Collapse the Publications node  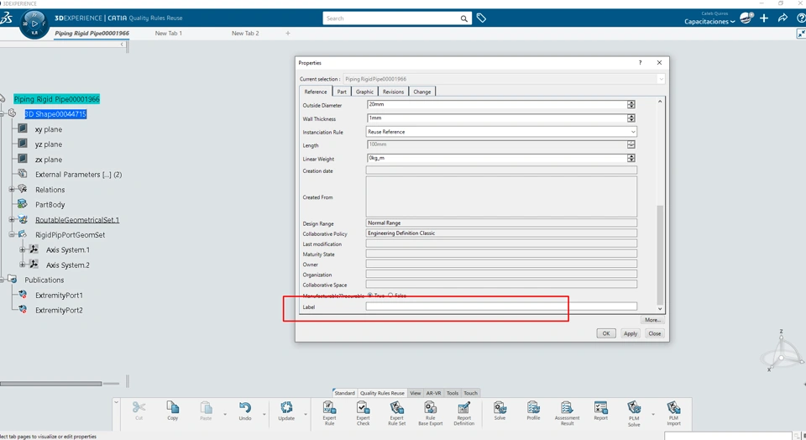click(2, 280)
